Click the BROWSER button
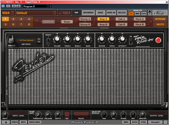Image resolution: width=169 pixels, height=125 pixels. point(88,13)
